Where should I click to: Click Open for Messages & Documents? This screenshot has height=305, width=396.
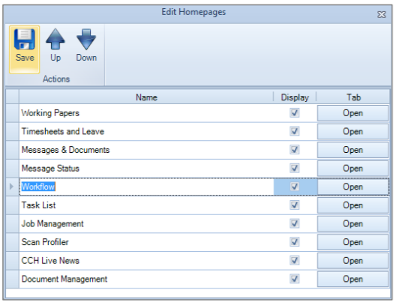(x=352, y=150)
